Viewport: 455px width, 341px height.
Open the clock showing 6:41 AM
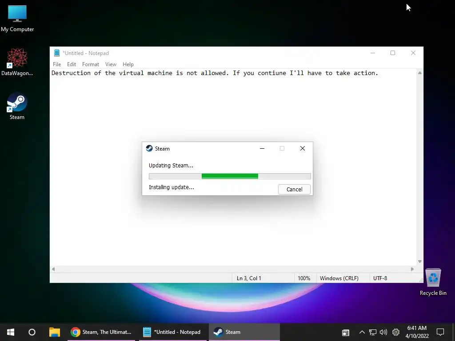417,332
